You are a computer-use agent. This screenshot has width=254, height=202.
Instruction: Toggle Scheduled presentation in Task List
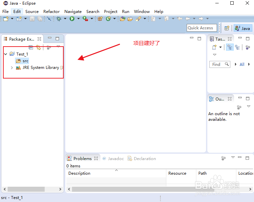pos(237,47)
